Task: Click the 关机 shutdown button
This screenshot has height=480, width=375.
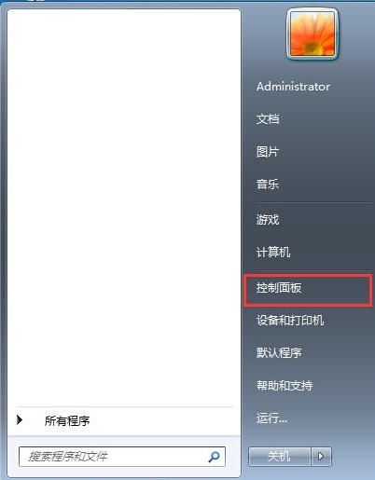Action: click(280, 457)
